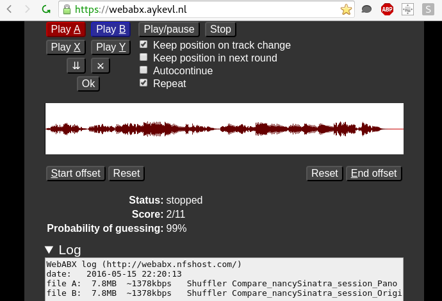Click the Status stopped text
442x301 pixels.
(x=166, y=200)
